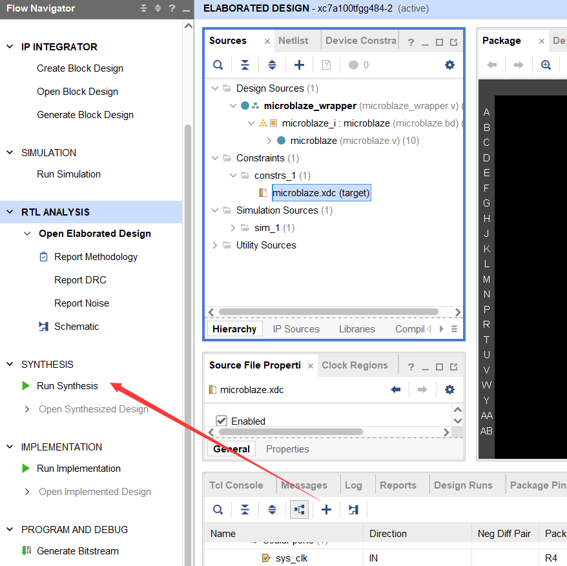
Task: Toggle the Enabled checkbox for microblaze.xdc
Action: pos(222,421)
